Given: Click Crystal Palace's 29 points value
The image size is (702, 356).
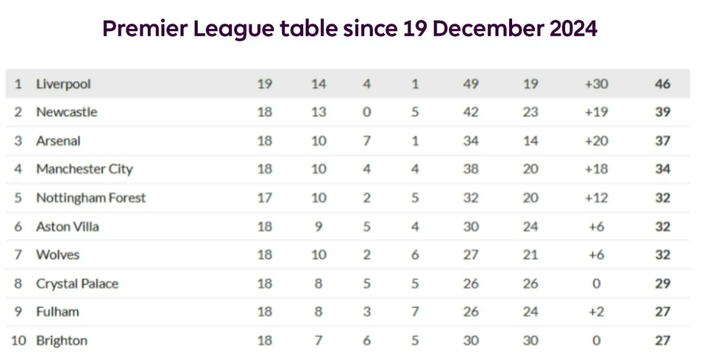Looking at the screenshot, I should (663, 283).
